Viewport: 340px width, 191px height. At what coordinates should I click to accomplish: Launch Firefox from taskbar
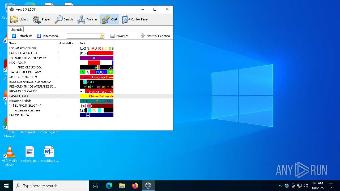pos(135,186)
